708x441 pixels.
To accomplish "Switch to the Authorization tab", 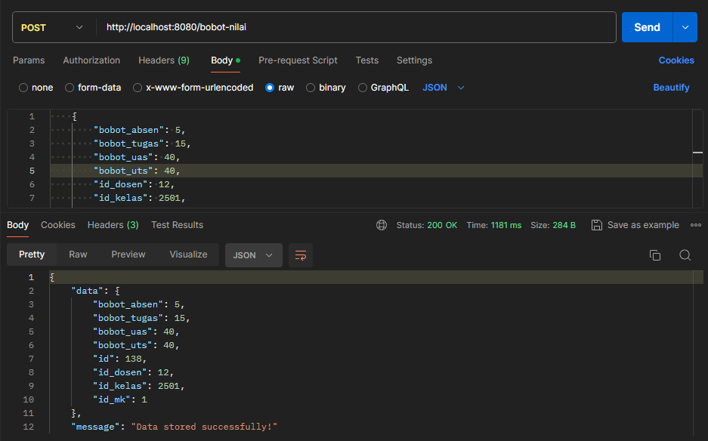I will (91, 60).
